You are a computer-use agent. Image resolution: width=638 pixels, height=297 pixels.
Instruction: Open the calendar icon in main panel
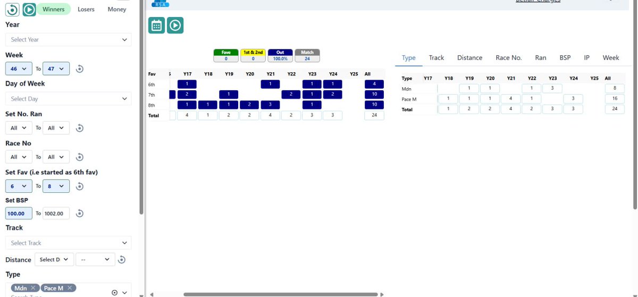pyautogui.click(x=156, y=26)
